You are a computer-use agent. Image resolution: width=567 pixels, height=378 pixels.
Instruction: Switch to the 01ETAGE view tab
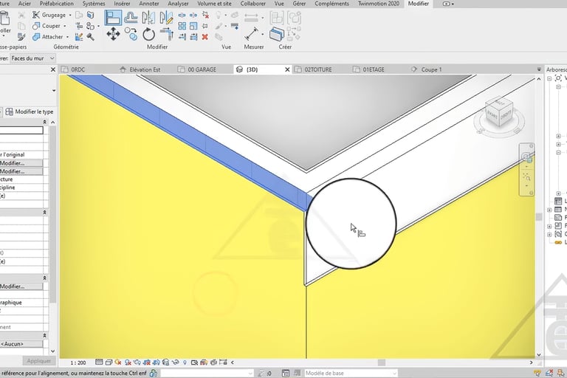pyautogui.click(x=374, y=69)
